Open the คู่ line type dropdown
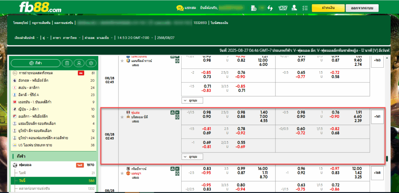 pos(45,38)
